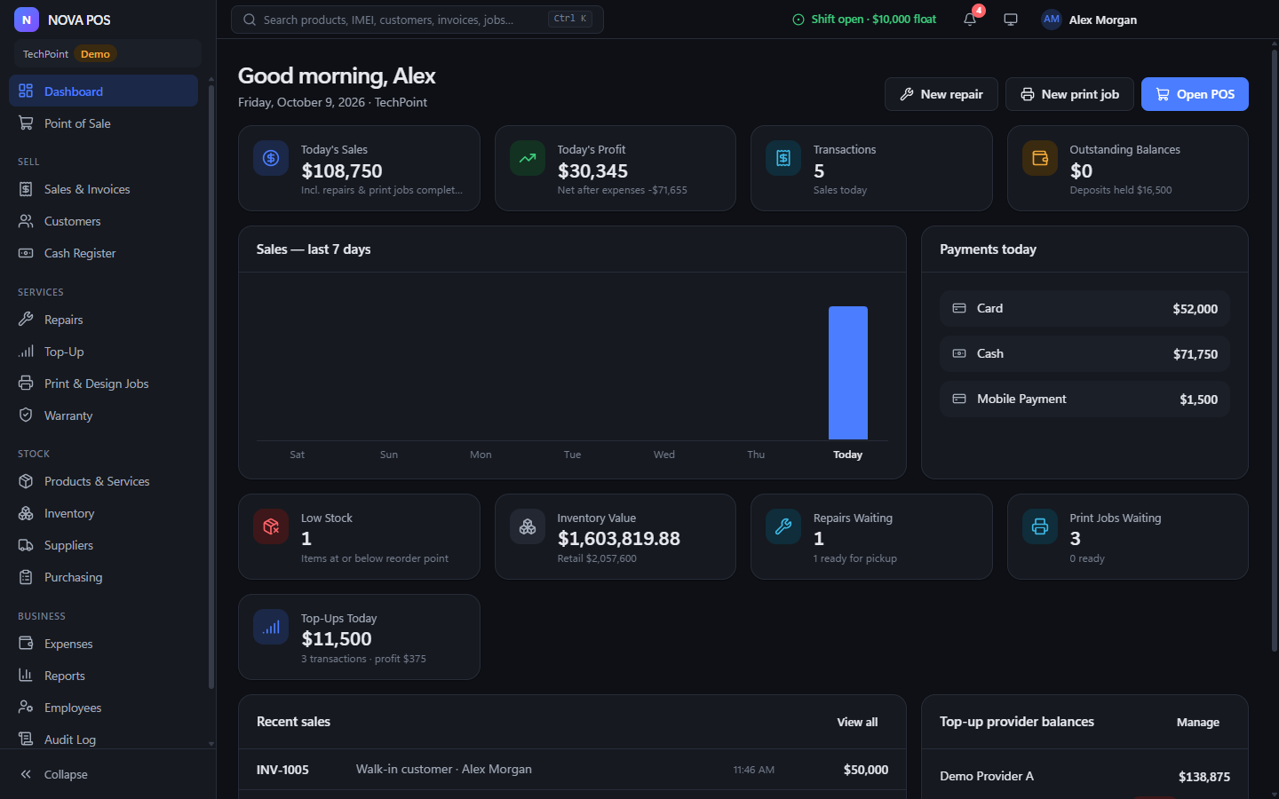Open Sales & Invoices page

pos(103,189)
